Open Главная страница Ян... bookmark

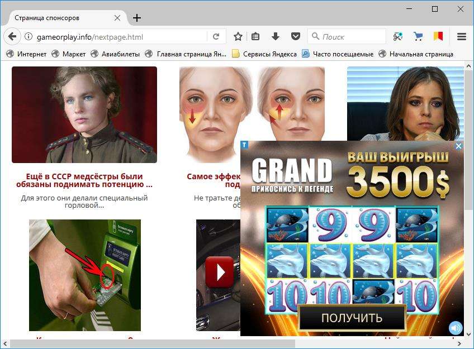tap(186, 54)
